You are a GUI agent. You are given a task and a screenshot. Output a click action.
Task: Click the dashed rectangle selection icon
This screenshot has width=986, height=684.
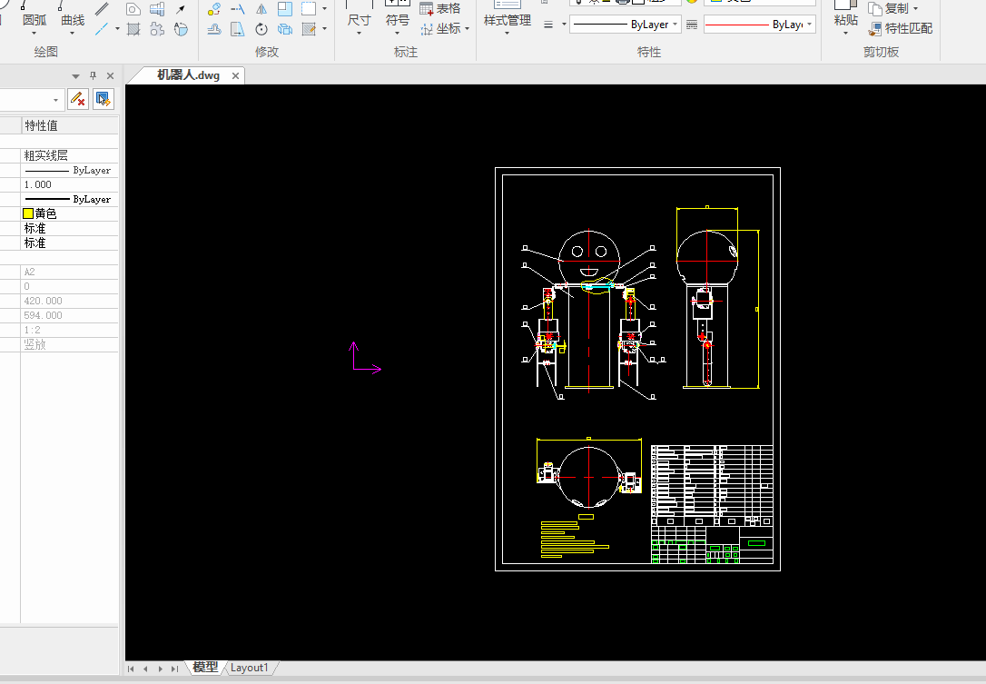[309, 9]
